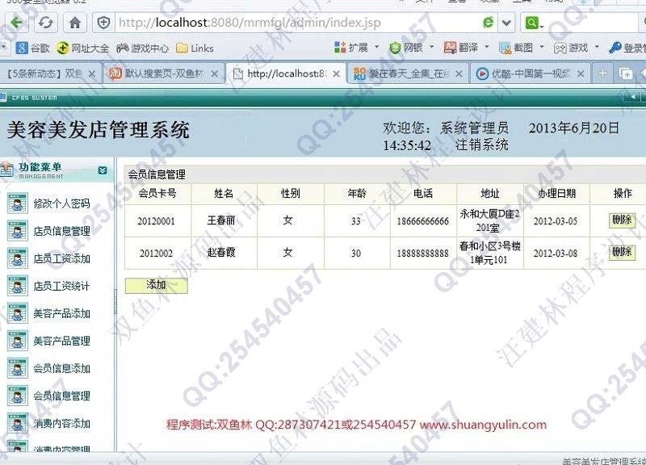Open 消费内容添加 menu item
Viewport: 646px width, 465px height.
(61, 423)
